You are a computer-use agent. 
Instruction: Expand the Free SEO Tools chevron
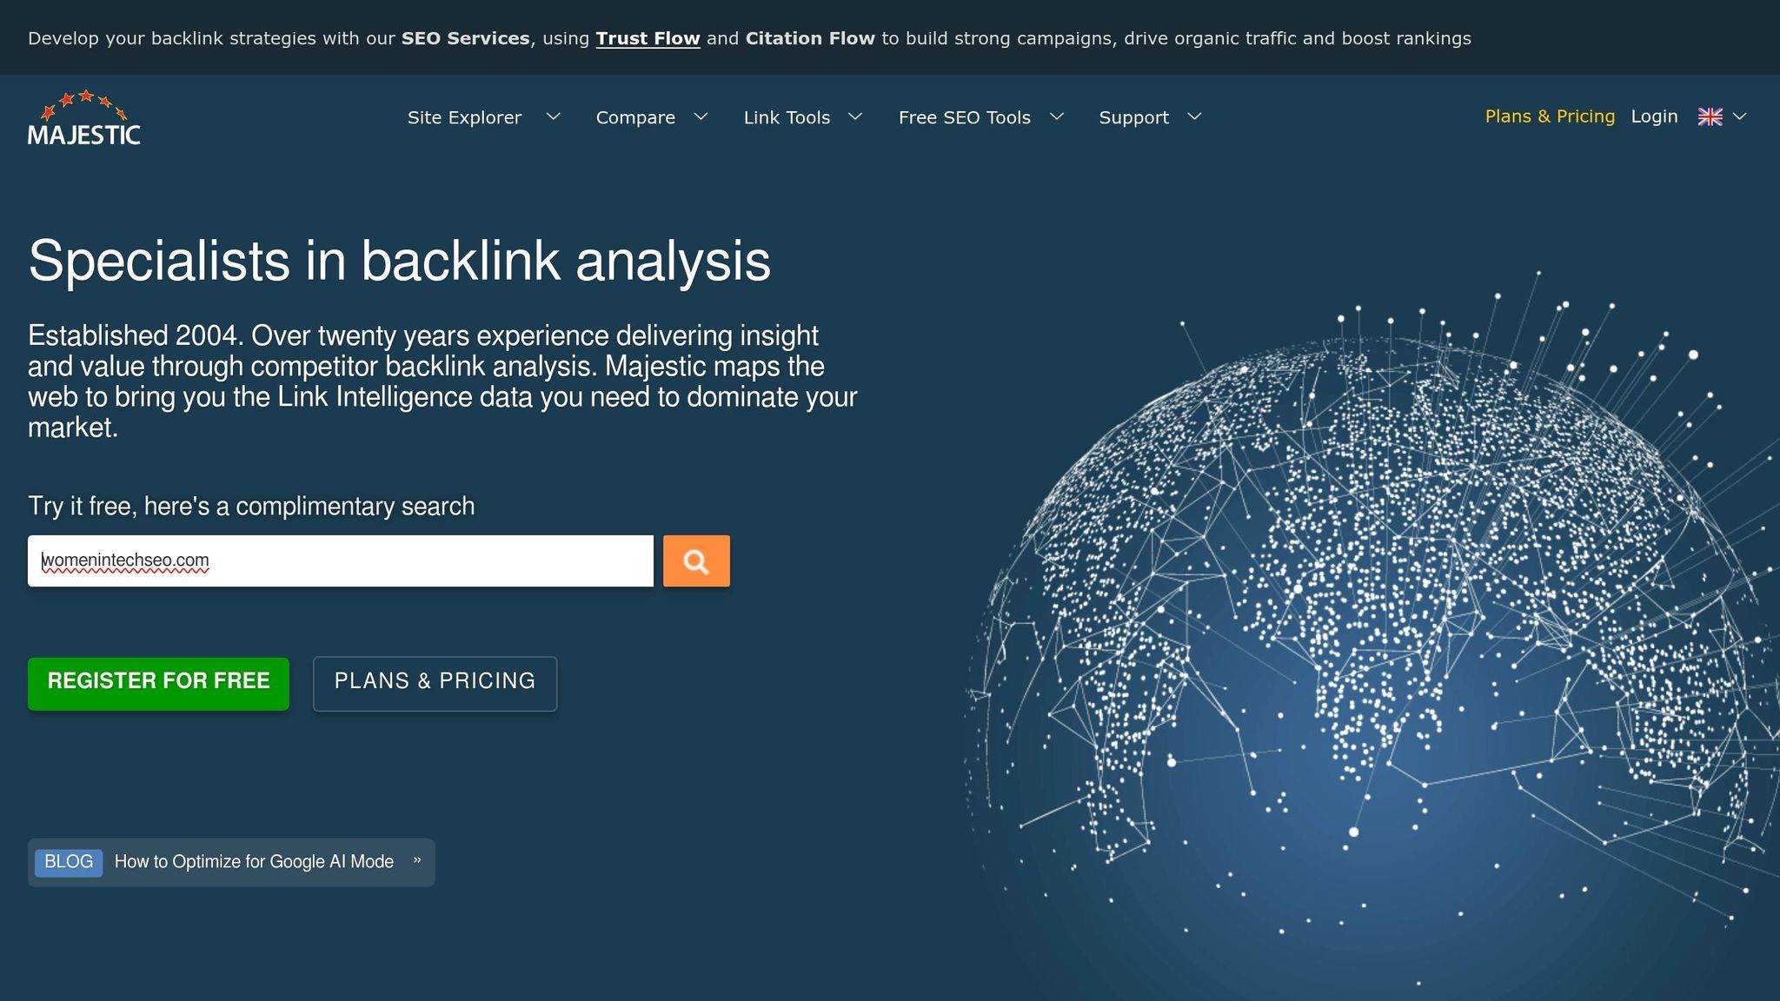coord(1057,116)
